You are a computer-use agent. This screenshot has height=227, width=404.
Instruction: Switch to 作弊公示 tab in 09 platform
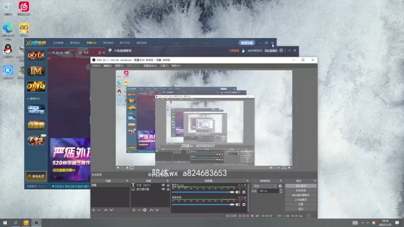91,43
